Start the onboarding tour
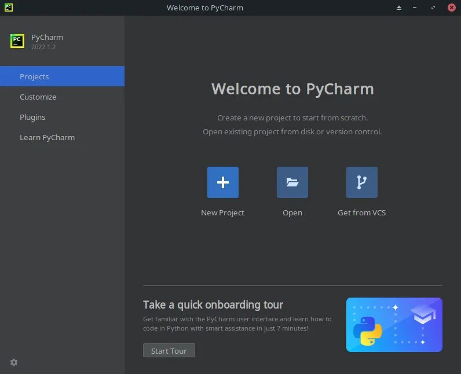 [x=169, y=350]
